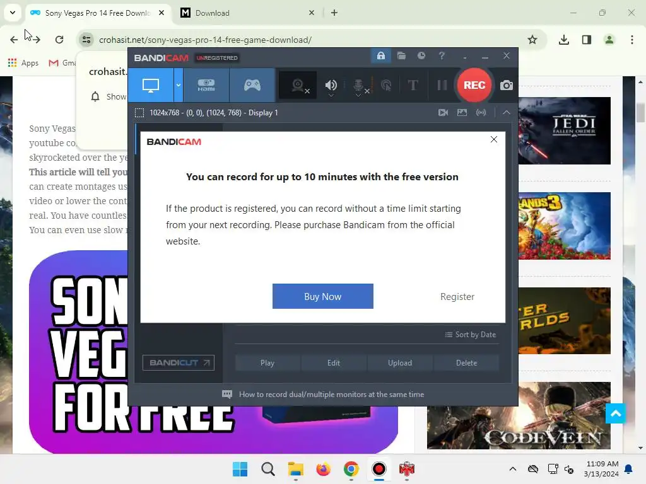Screen dimensions: 646x484
Task: Open Apps bookmarks shortcut
Action: pyautogui.click(x=23, y=62)
